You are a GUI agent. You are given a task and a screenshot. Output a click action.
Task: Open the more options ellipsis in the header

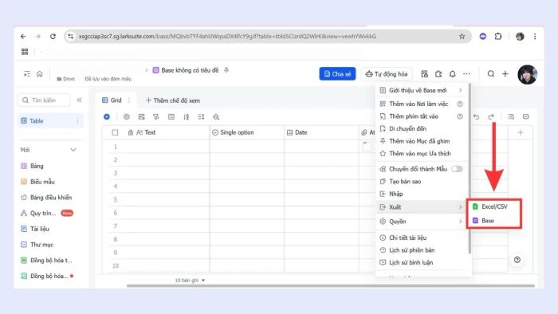466,74
